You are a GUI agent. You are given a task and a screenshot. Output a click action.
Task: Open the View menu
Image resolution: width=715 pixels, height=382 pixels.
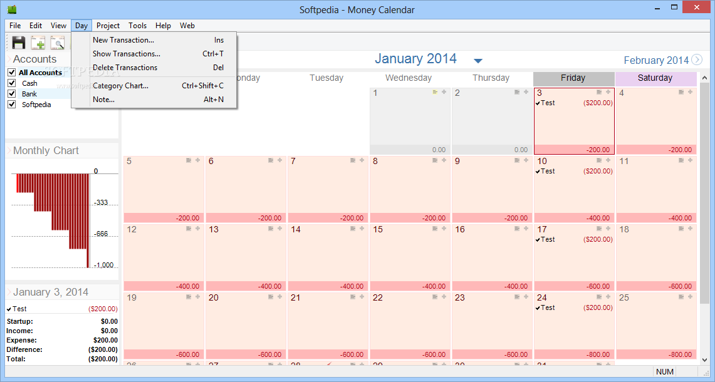point(58,26)
